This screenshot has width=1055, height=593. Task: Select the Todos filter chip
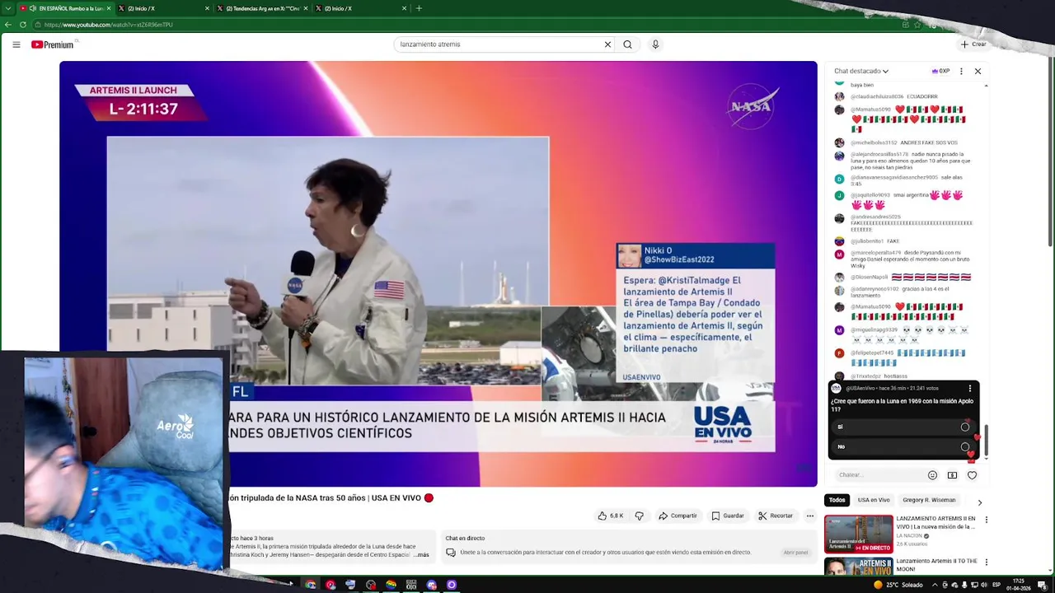pyautogui.click(x=837, y=500)
